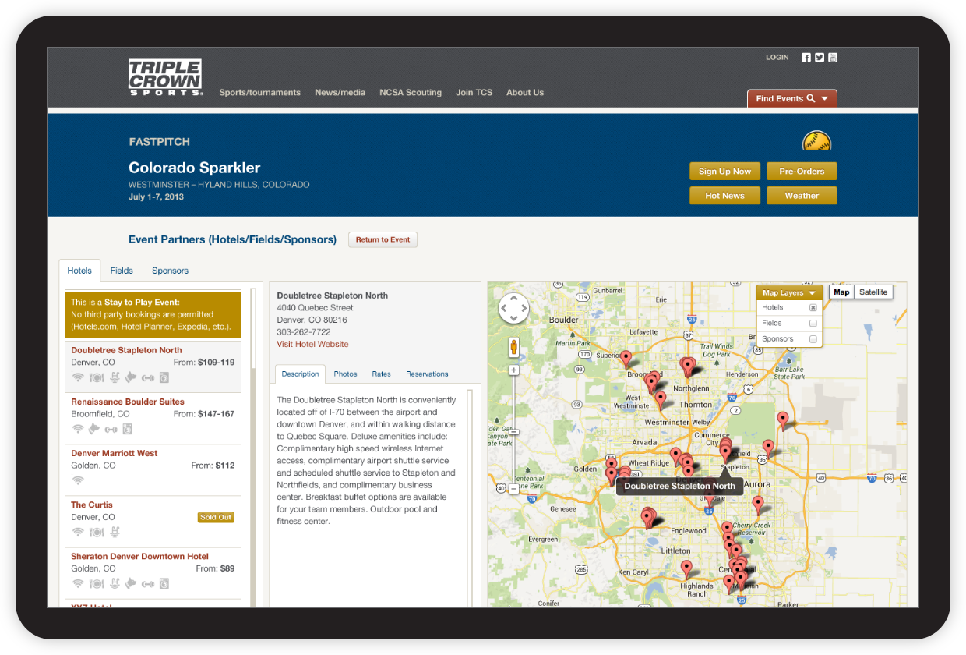
Task: Click the Doubletree Stapleton North map tooltip
Action: (x=679, y=486)
